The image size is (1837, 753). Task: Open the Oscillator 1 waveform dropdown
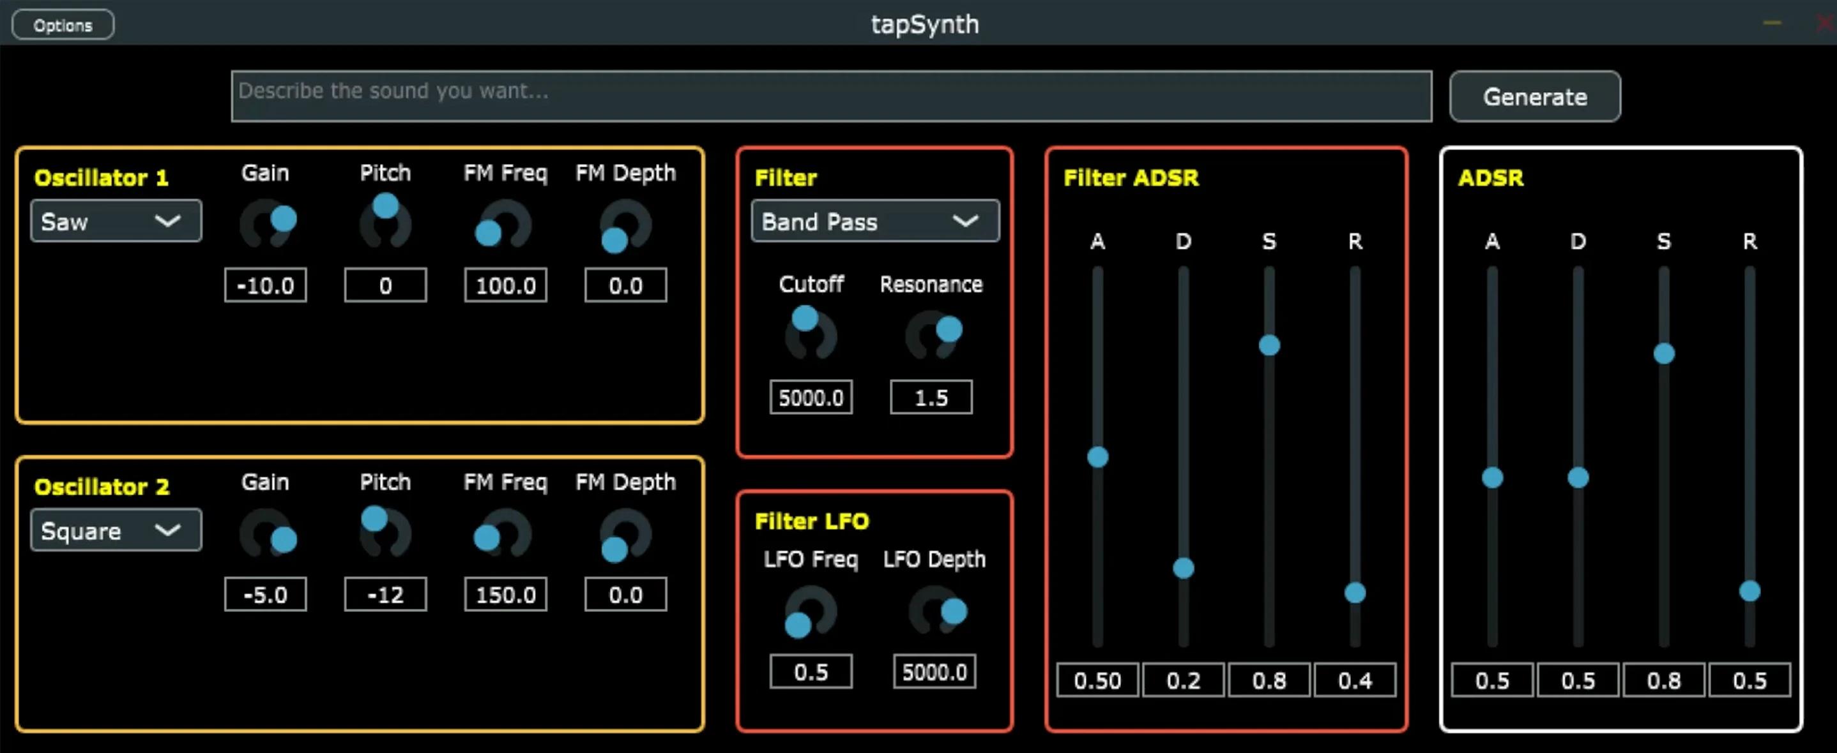tap(116, 221)
